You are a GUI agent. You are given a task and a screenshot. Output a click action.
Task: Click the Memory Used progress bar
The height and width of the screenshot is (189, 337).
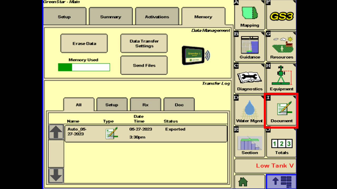coord(84,67)
